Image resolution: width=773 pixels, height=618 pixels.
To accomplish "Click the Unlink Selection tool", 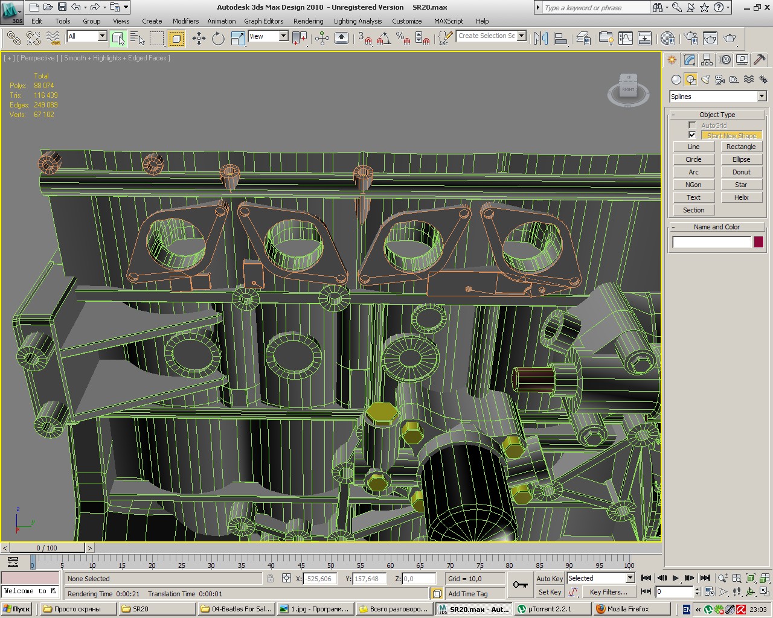I will coord(33,39).
